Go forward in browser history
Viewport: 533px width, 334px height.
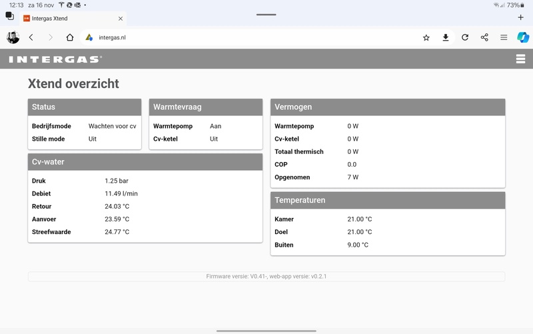[x=51, y=37]
